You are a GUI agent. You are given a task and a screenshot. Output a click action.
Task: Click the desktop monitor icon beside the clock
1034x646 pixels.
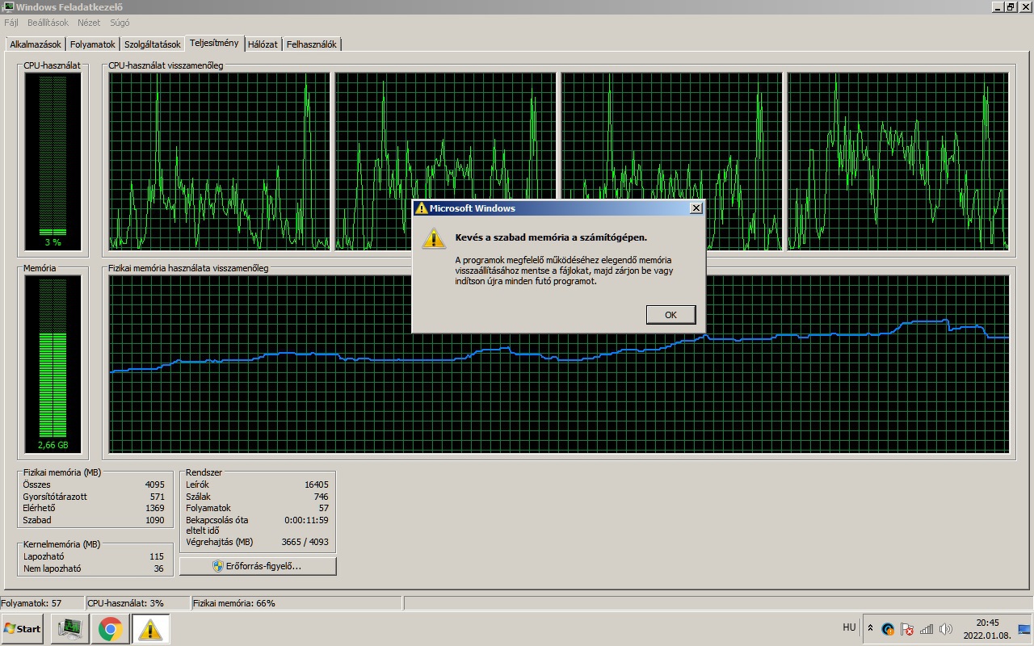pos(1024,629)
